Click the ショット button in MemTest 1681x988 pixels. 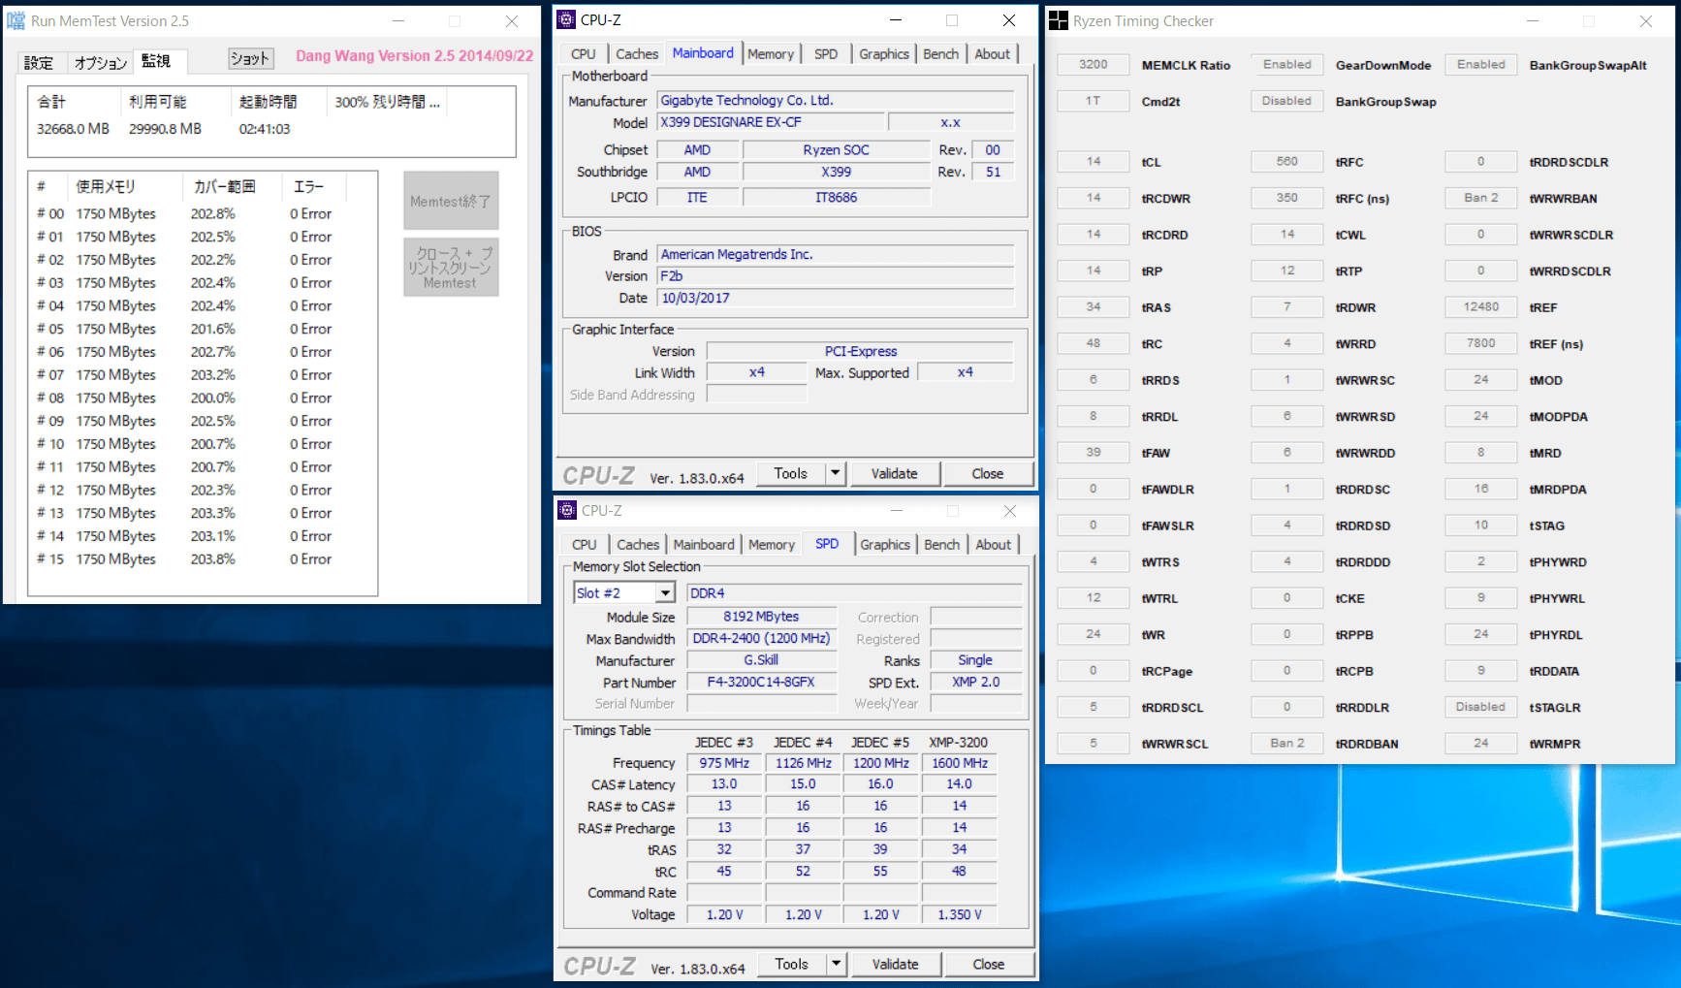coord(250,59)
